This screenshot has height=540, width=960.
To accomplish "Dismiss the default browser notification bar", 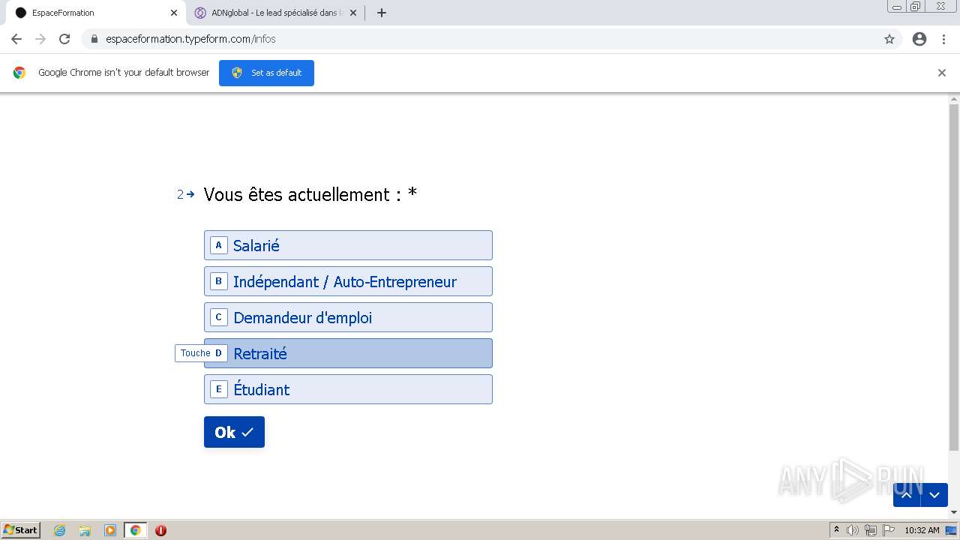I will click(x=942, y=73).
